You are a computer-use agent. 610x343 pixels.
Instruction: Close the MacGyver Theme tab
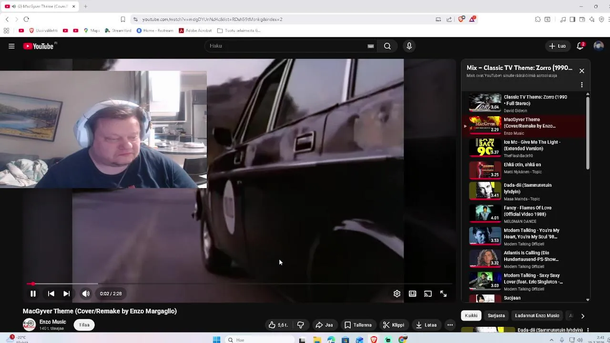tap(73, 6)
